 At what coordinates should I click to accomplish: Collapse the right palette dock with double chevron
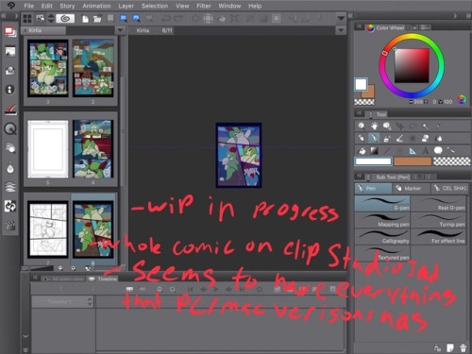click(x=468, y=16)
